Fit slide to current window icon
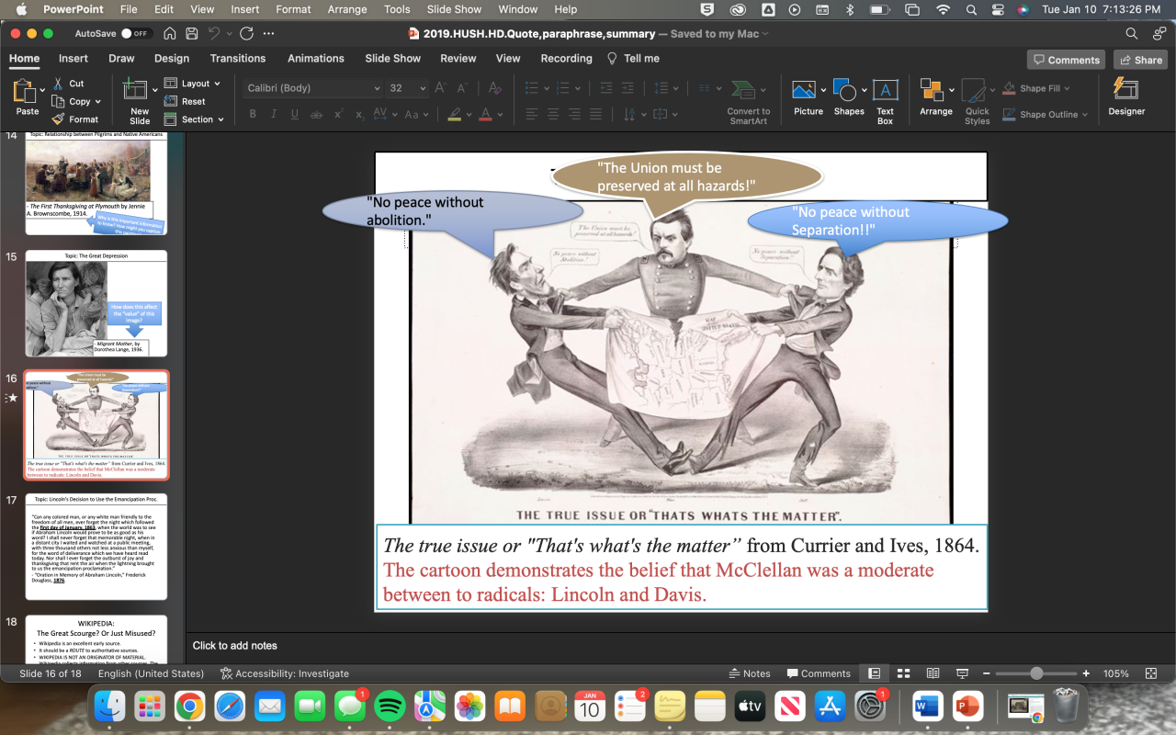1176x735 pixels. [x=1151, y=673]
